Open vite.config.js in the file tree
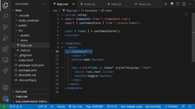Viewport: 195px width, 109px height. tap(30, 80)
